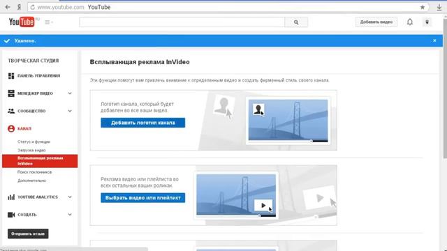Image resolution: width=447 pixels, height=251 pixels.
Task: Expand the YouTube Analytics chevron
Action: pyautogui.click(x=70, y=197)
